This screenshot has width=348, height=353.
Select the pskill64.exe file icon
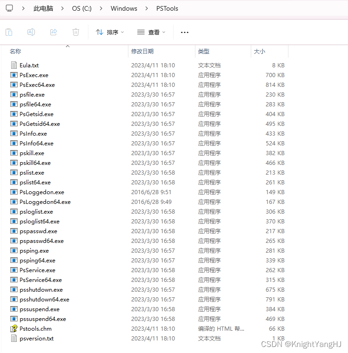pos(14,163)
